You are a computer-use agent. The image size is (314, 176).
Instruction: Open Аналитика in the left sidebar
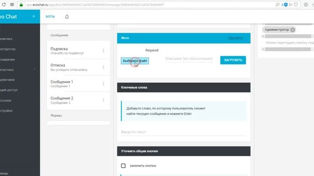pyautogui.click(x=6, y=39)
